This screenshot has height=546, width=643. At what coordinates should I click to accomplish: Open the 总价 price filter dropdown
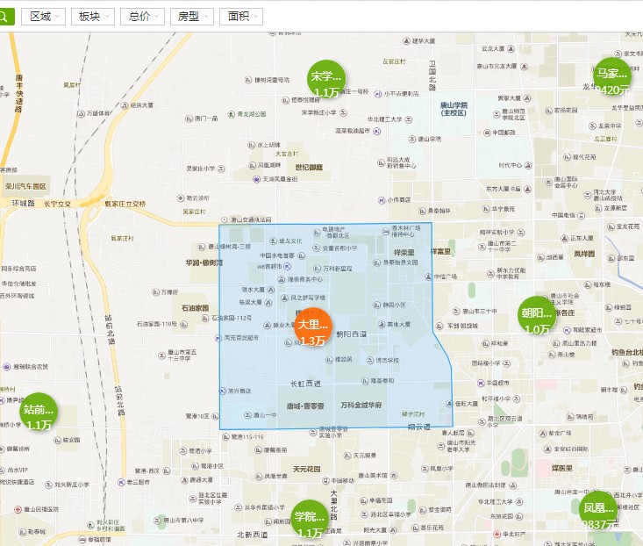pyautogui.click(x=144, y=17)
